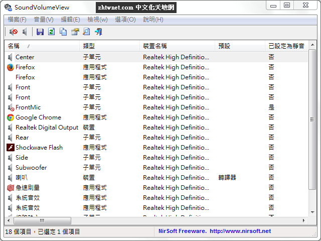Screen dimensions: 321x241
Task: Sort by the 名稱 column header
Action: tap(42, 46)
